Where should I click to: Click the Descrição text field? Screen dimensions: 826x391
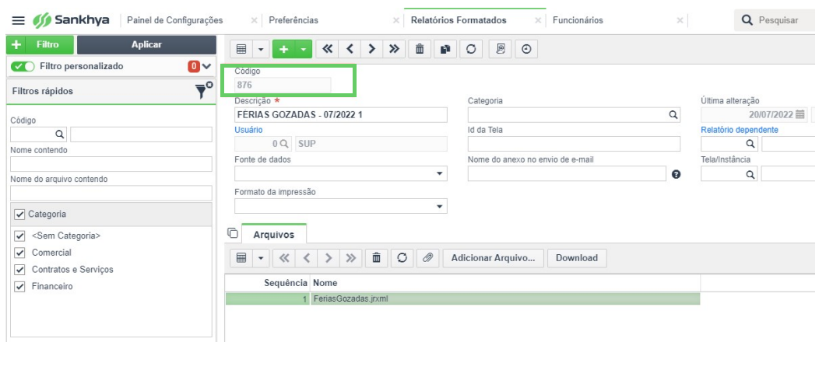pos(341,115)
